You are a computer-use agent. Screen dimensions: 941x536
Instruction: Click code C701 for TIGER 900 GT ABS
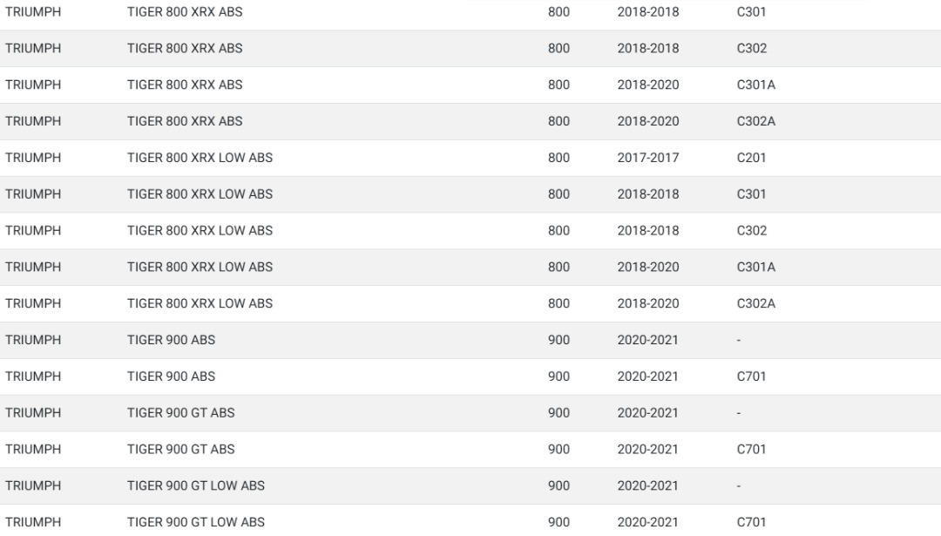(751, 450)
